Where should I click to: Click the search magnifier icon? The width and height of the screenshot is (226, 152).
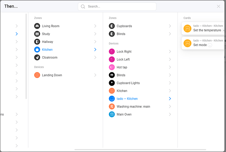tap(83, 7)
